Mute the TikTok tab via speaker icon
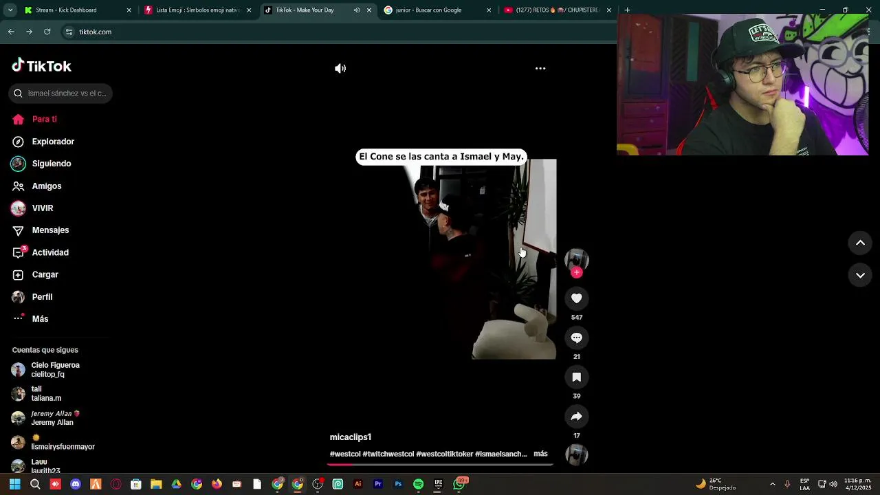The width and height of the screenshot is (880, 495). [356, 10]
